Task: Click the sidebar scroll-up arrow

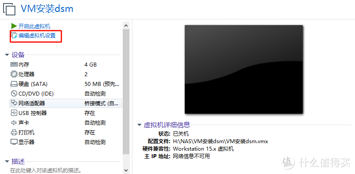Action: (x=126, y=26)
